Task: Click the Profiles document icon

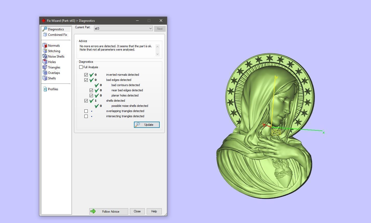Action: 45,89
